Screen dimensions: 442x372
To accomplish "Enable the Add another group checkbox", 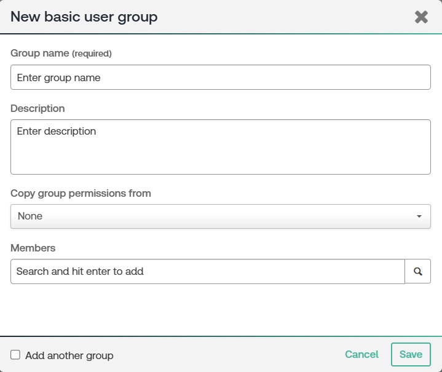I will click(15, 355).
